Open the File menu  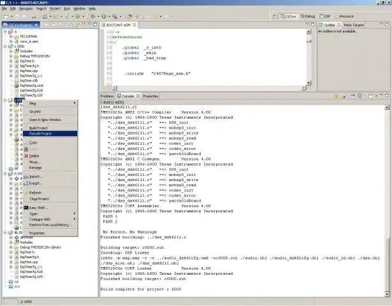click(4, 9)
